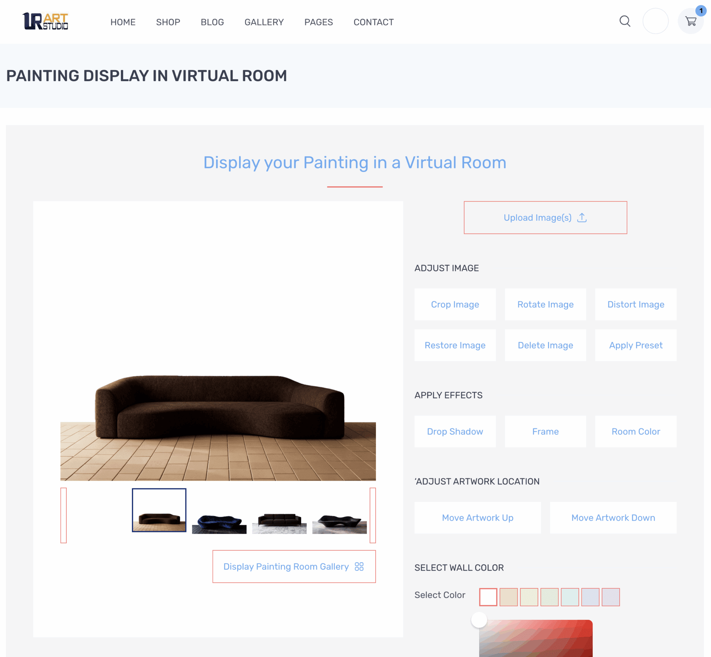Screen dimensions: 711x657
Task: Open the Shop menu item
Action: (168, 22)
